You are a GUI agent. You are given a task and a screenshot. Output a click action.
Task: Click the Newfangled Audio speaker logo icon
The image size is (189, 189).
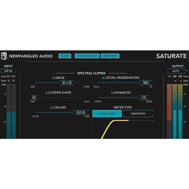pos(4,56)
